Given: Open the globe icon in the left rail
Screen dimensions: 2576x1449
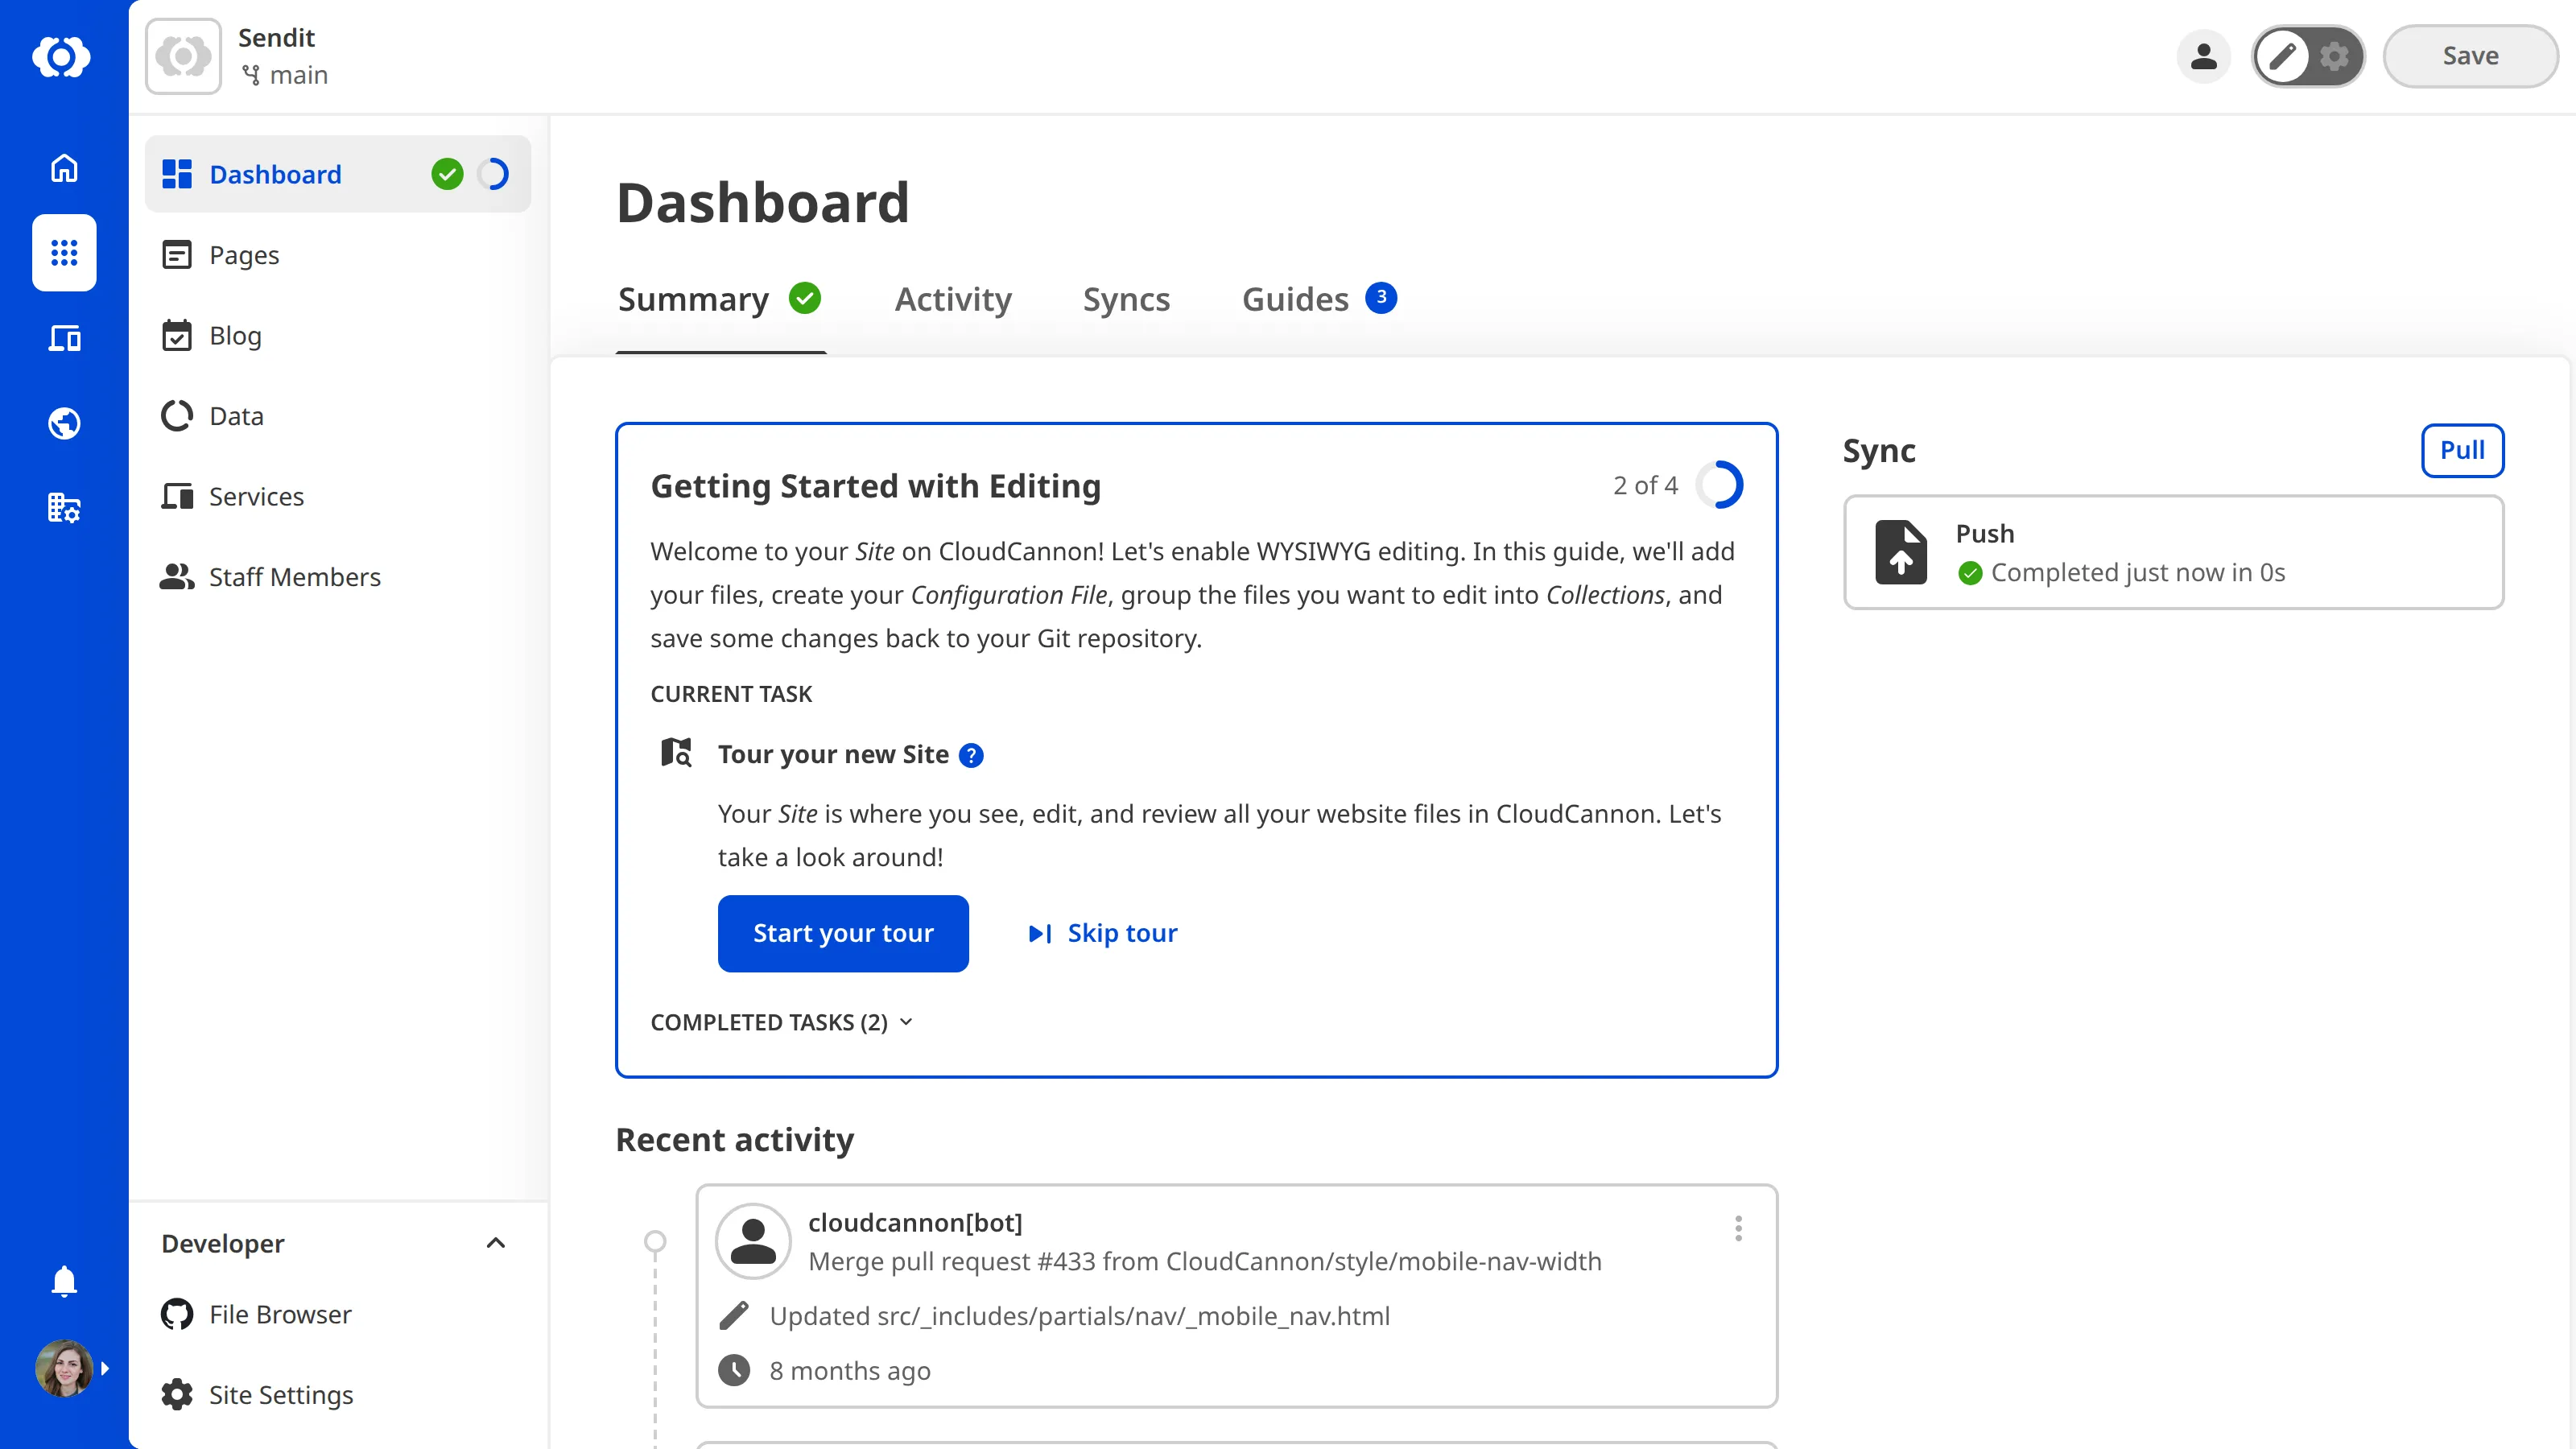Looking at the screenshot, I should click(64, 423).
